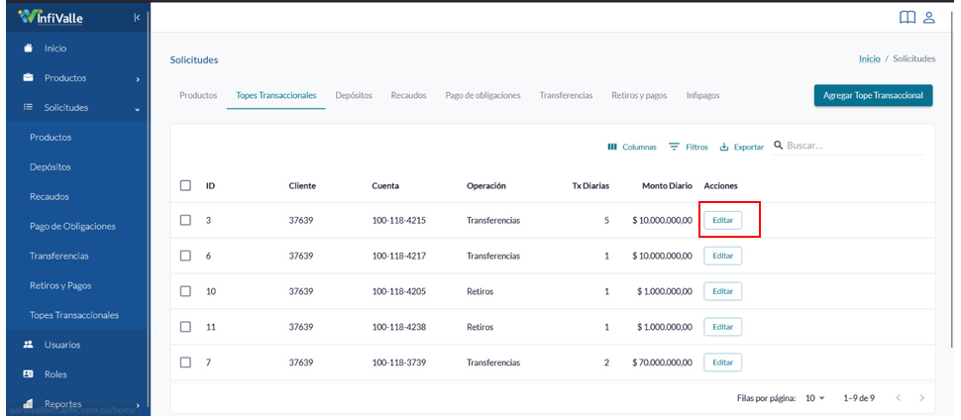The height and width of the screenshot is (420, 961).
Task: Open the manual book icon
Action: point(908,17)
